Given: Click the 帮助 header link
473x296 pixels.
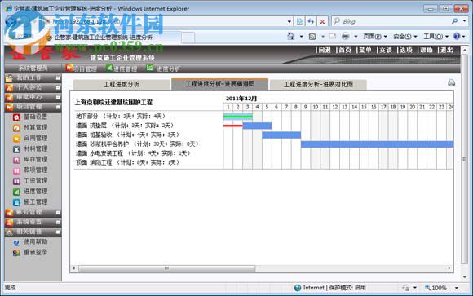Looking at the screenshot, I should (426, 50).
